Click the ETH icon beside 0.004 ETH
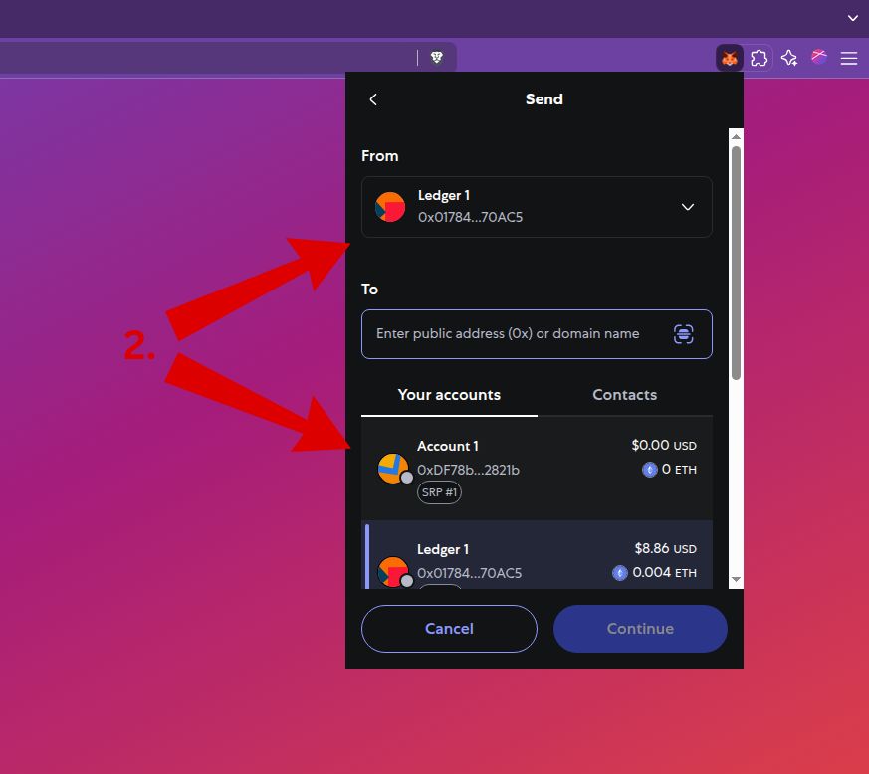This screenshot has width=869, height=774. coord(619,573)
